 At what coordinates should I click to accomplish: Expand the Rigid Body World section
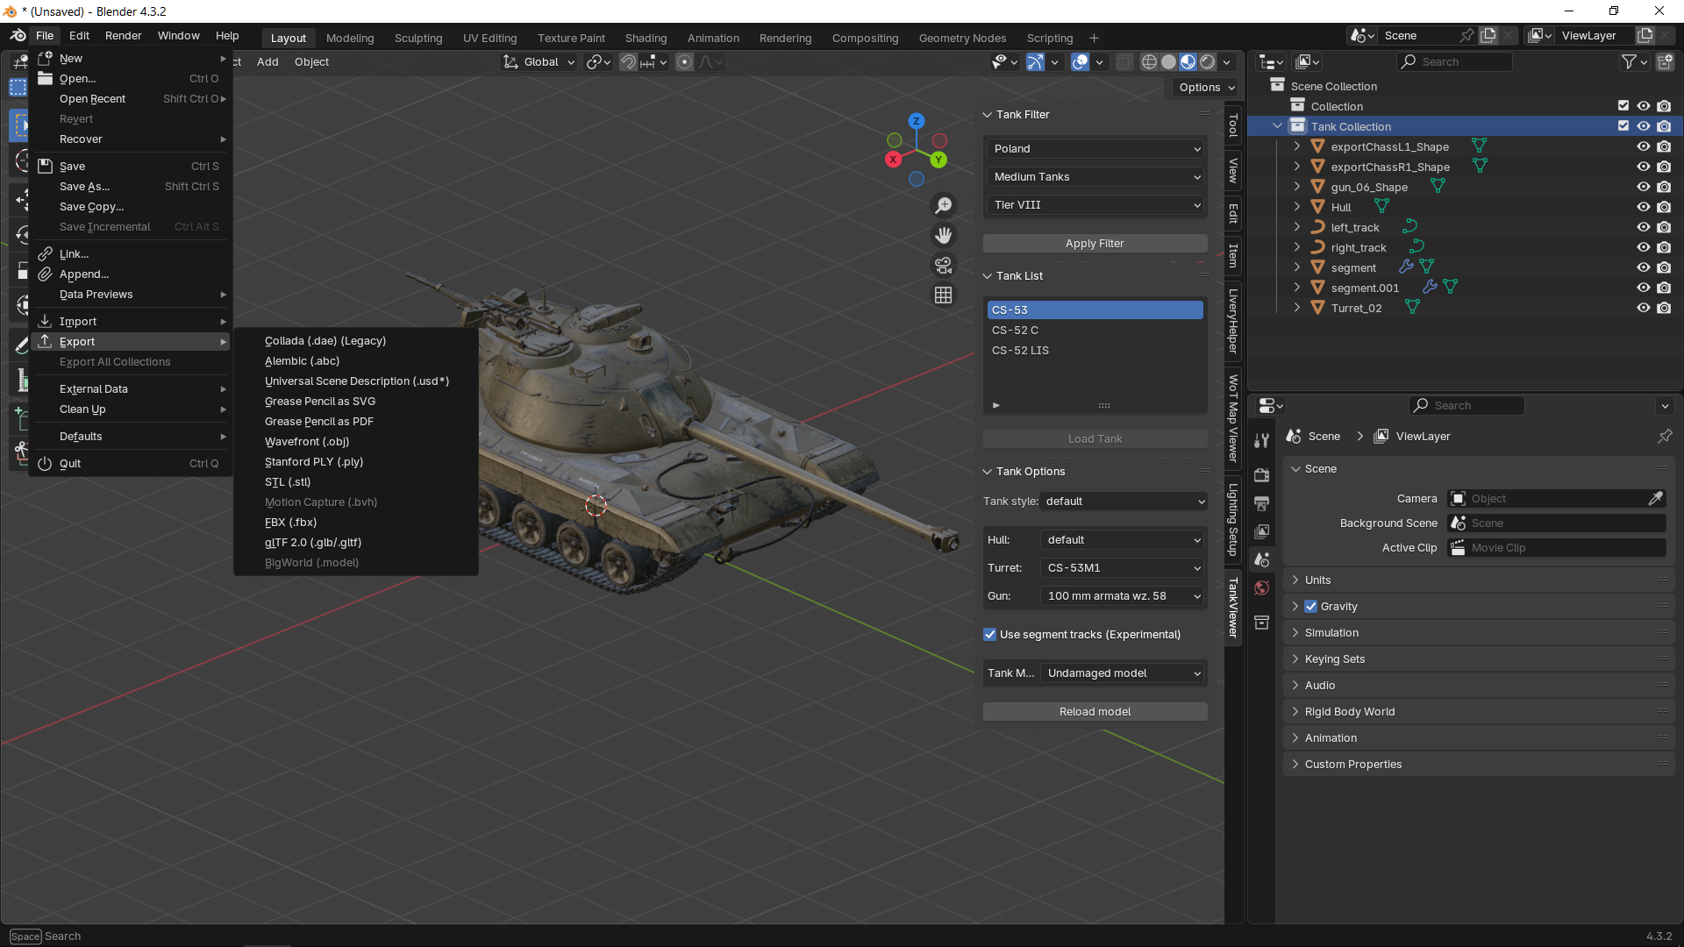click(x=1348, y=711)
